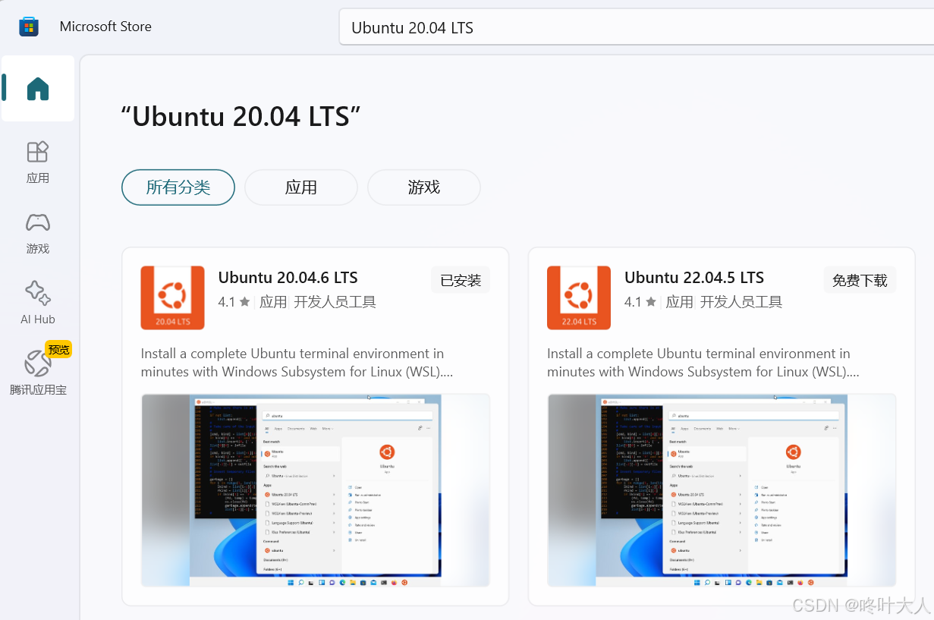Click the "Ubuntu 20.04 LTS" results heading
The height and width of the screenshot is (620, 934).
tap(241, 117)
